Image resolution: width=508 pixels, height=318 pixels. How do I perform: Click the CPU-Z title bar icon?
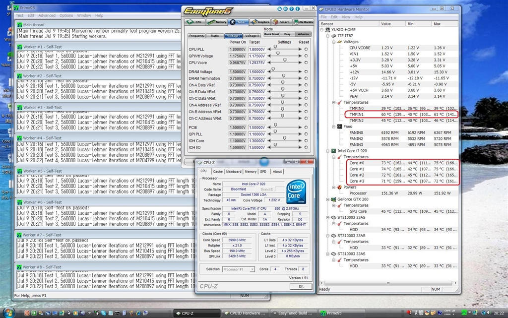200,163
